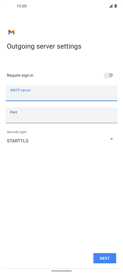
Task: Tap the Port field label
Action: coord(14,112)
